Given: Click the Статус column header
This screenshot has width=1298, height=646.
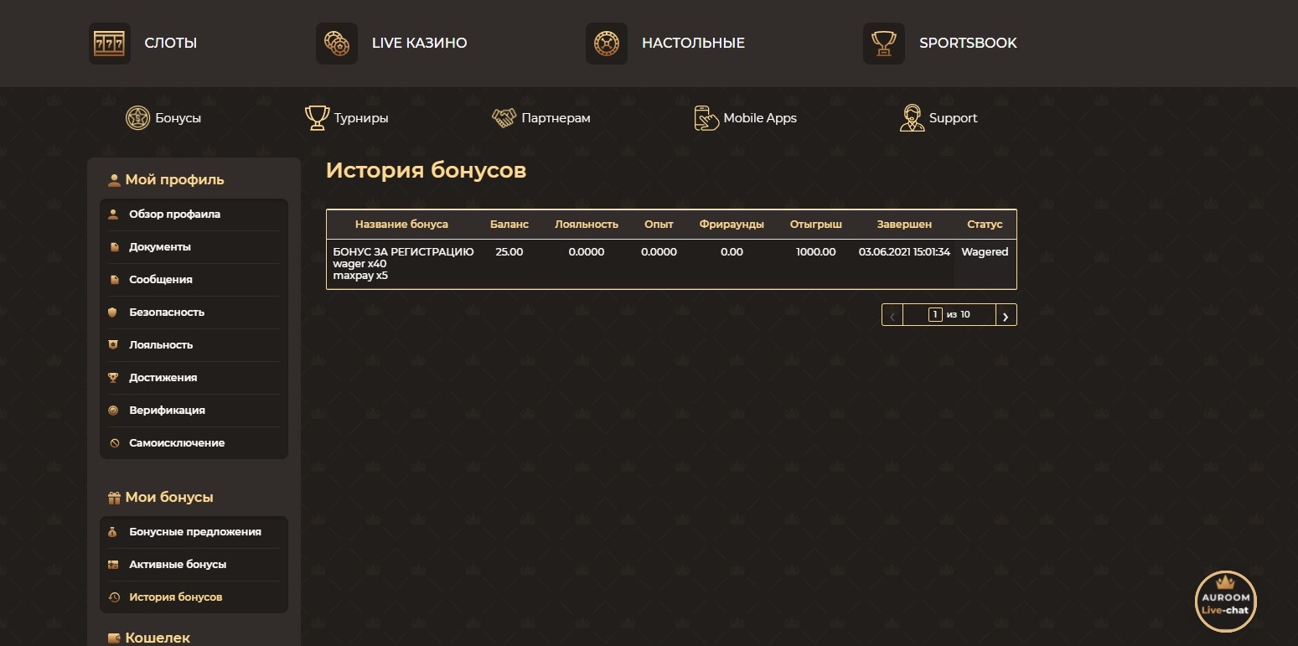Looking at the screenshot, I should click(985, 225).
